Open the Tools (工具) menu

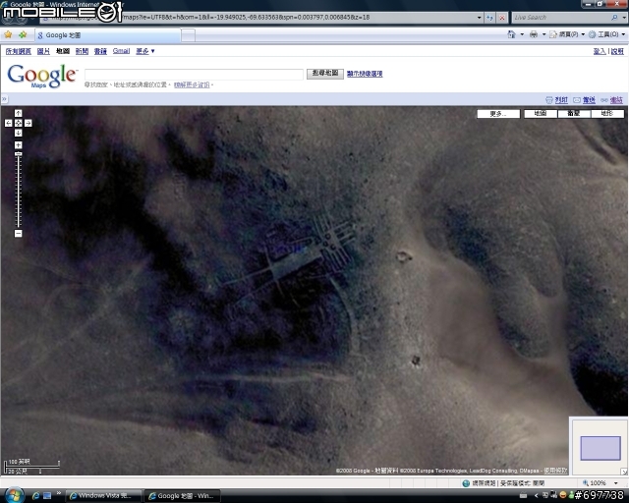click(x=606, y=34)
